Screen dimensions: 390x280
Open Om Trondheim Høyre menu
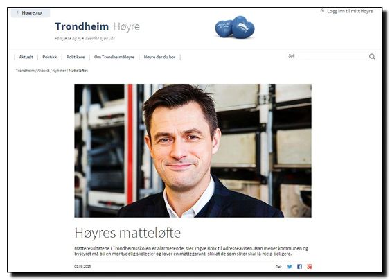click(x=114, y=57)
